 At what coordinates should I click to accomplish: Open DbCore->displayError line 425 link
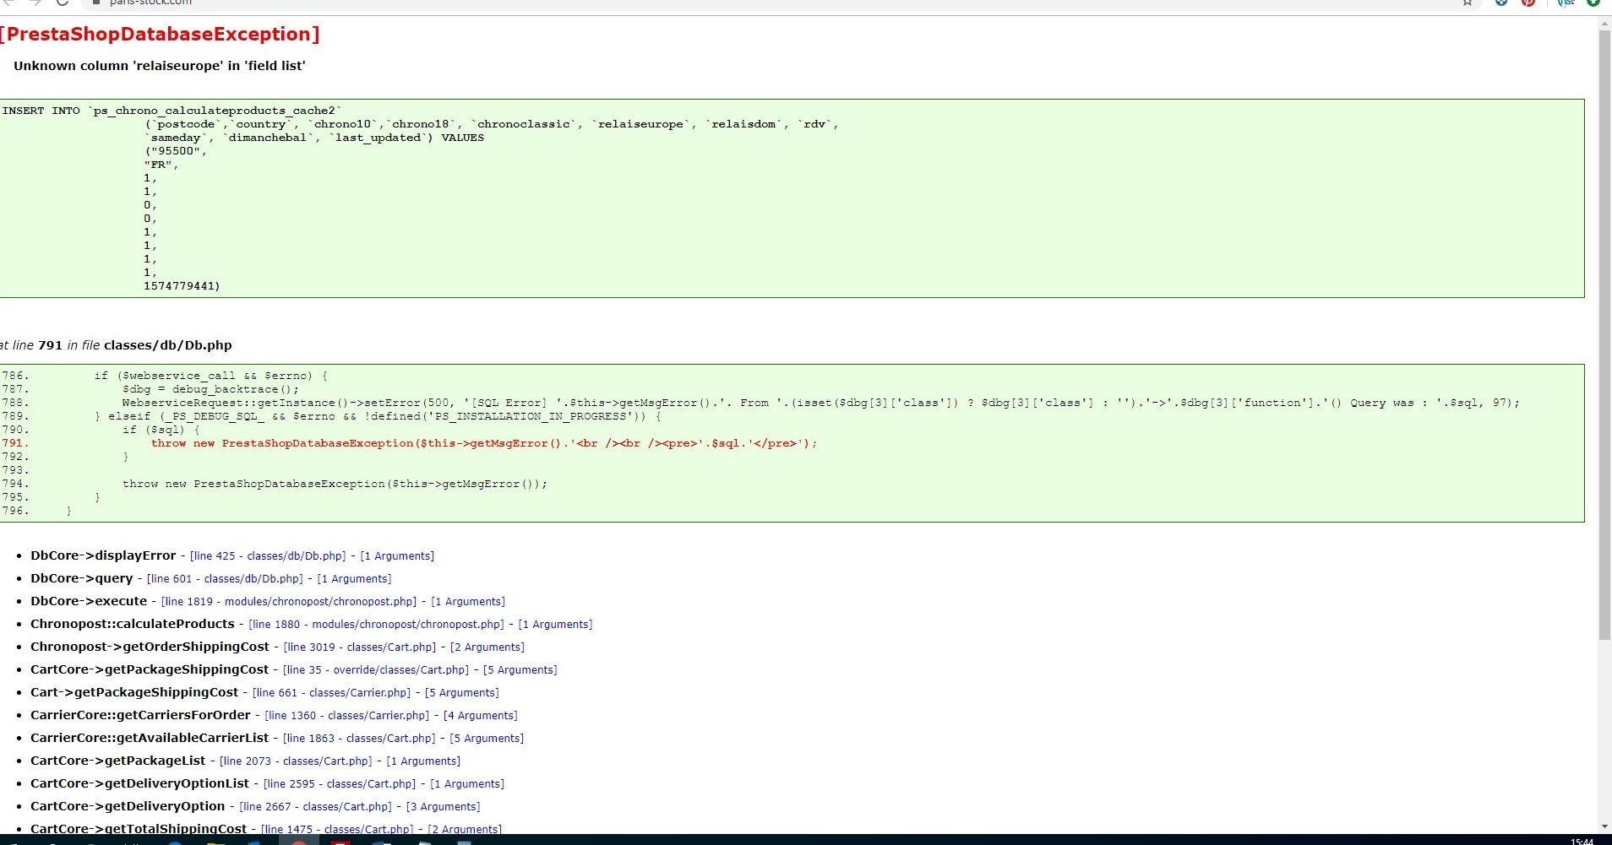coord(268,556)
